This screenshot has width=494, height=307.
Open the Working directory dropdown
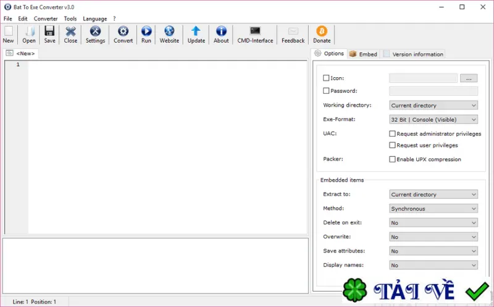pos(433,105)
